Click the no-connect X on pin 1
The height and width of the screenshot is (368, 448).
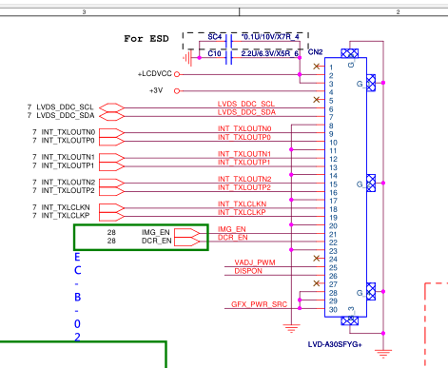pos(317,67)
